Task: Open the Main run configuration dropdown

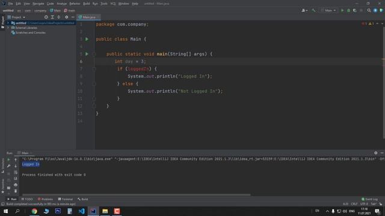Action: tap(328, 11)
